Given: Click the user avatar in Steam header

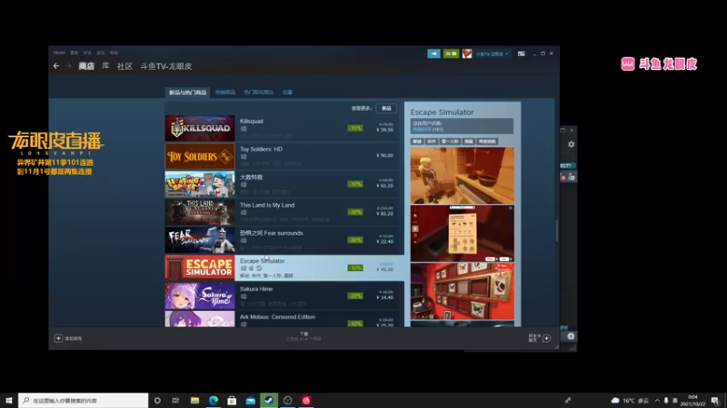Looking at the screenshot, I should [x=467, y=53].
